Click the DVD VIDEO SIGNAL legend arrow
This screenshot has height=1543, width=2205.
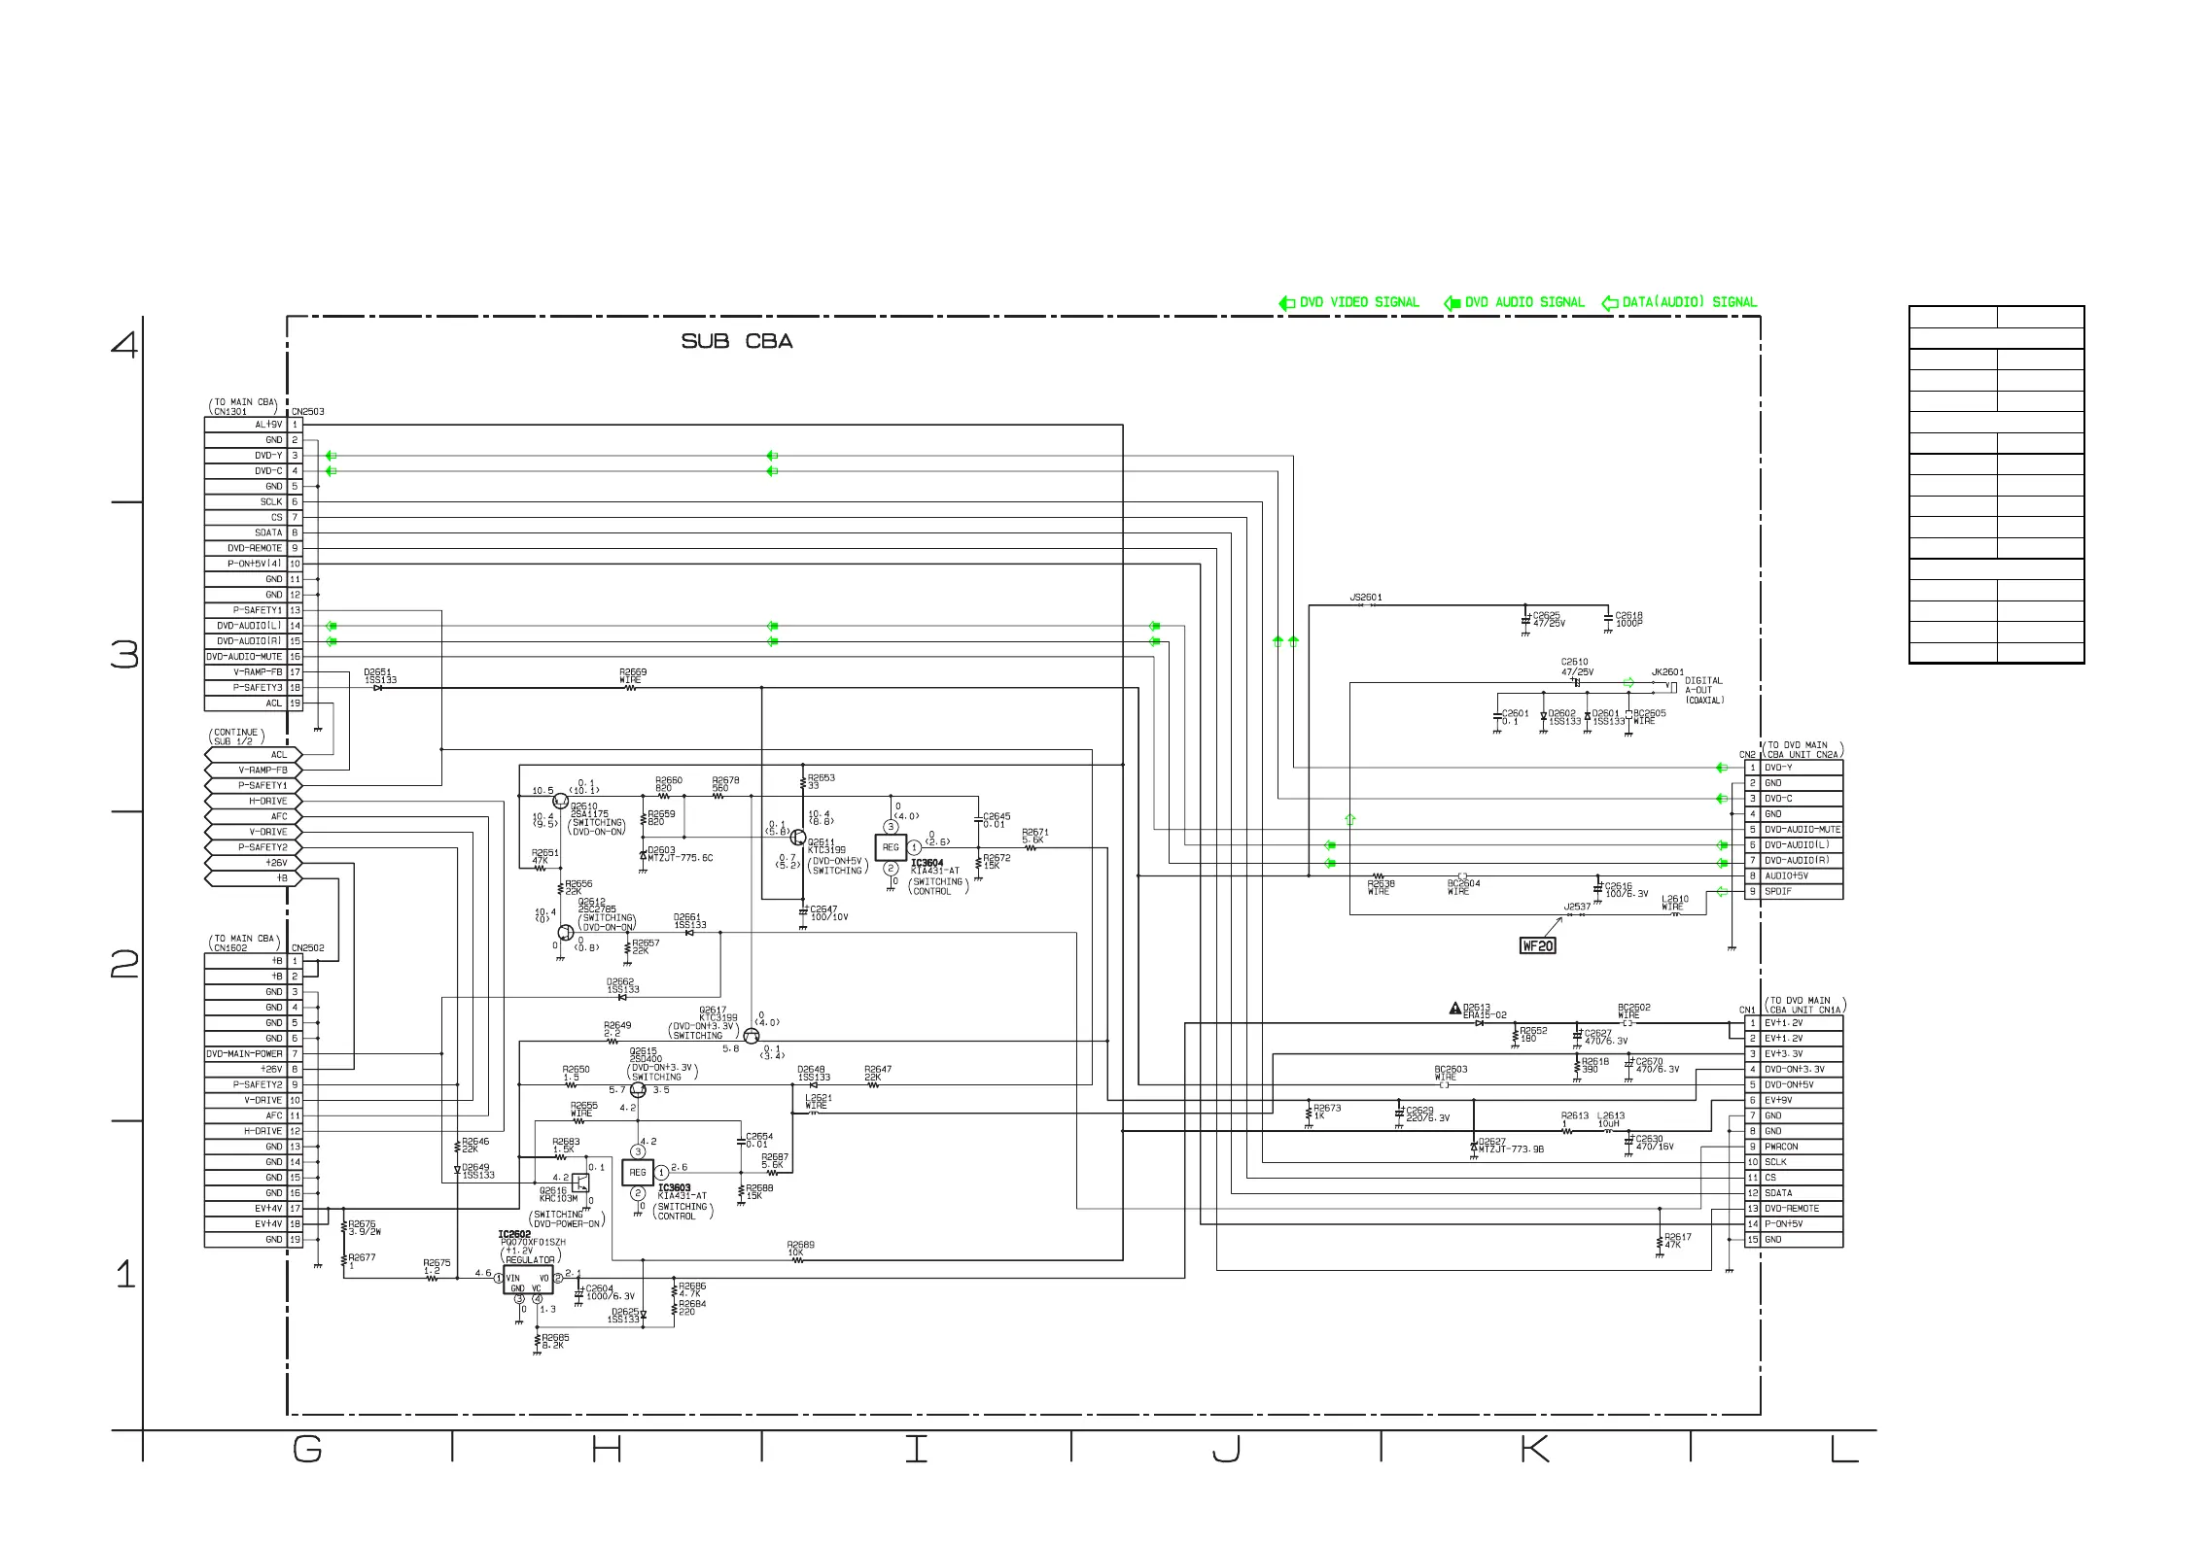click(x=1286, y=303)
